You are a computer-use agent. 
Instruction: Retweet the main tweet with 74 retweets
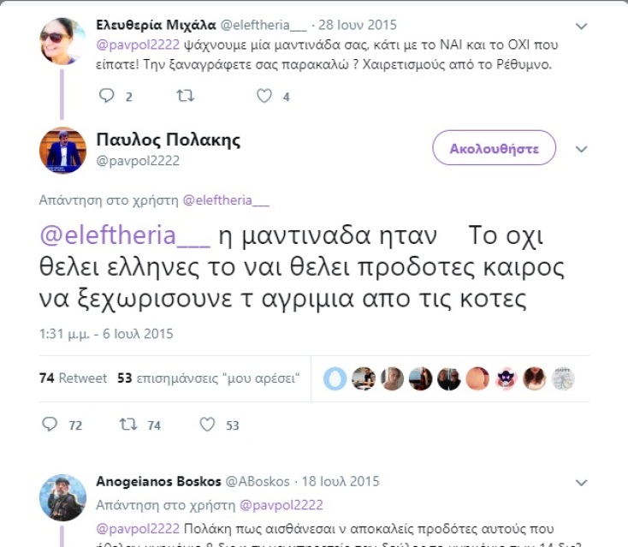click(128, 425)
